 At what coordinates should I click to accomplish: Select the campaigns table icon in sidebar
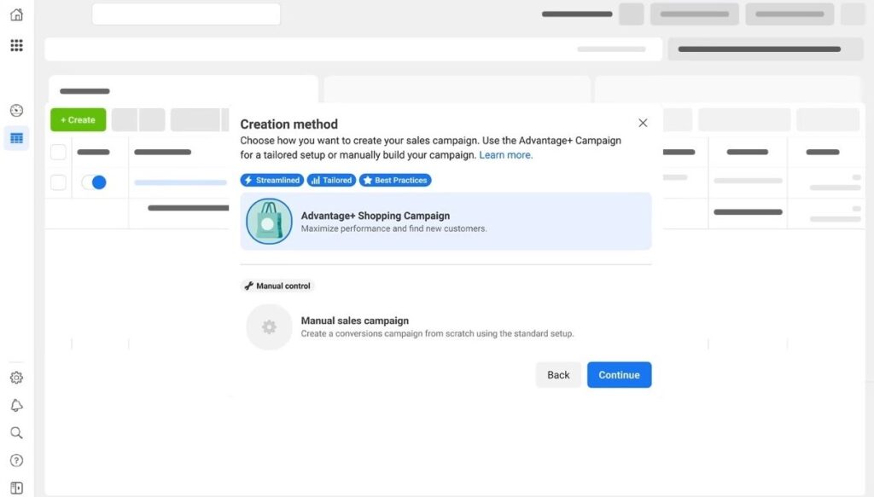(17, 138)
